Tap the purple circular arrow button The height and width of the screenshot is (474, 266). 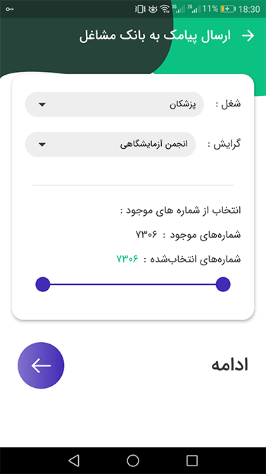coord(41,365)
